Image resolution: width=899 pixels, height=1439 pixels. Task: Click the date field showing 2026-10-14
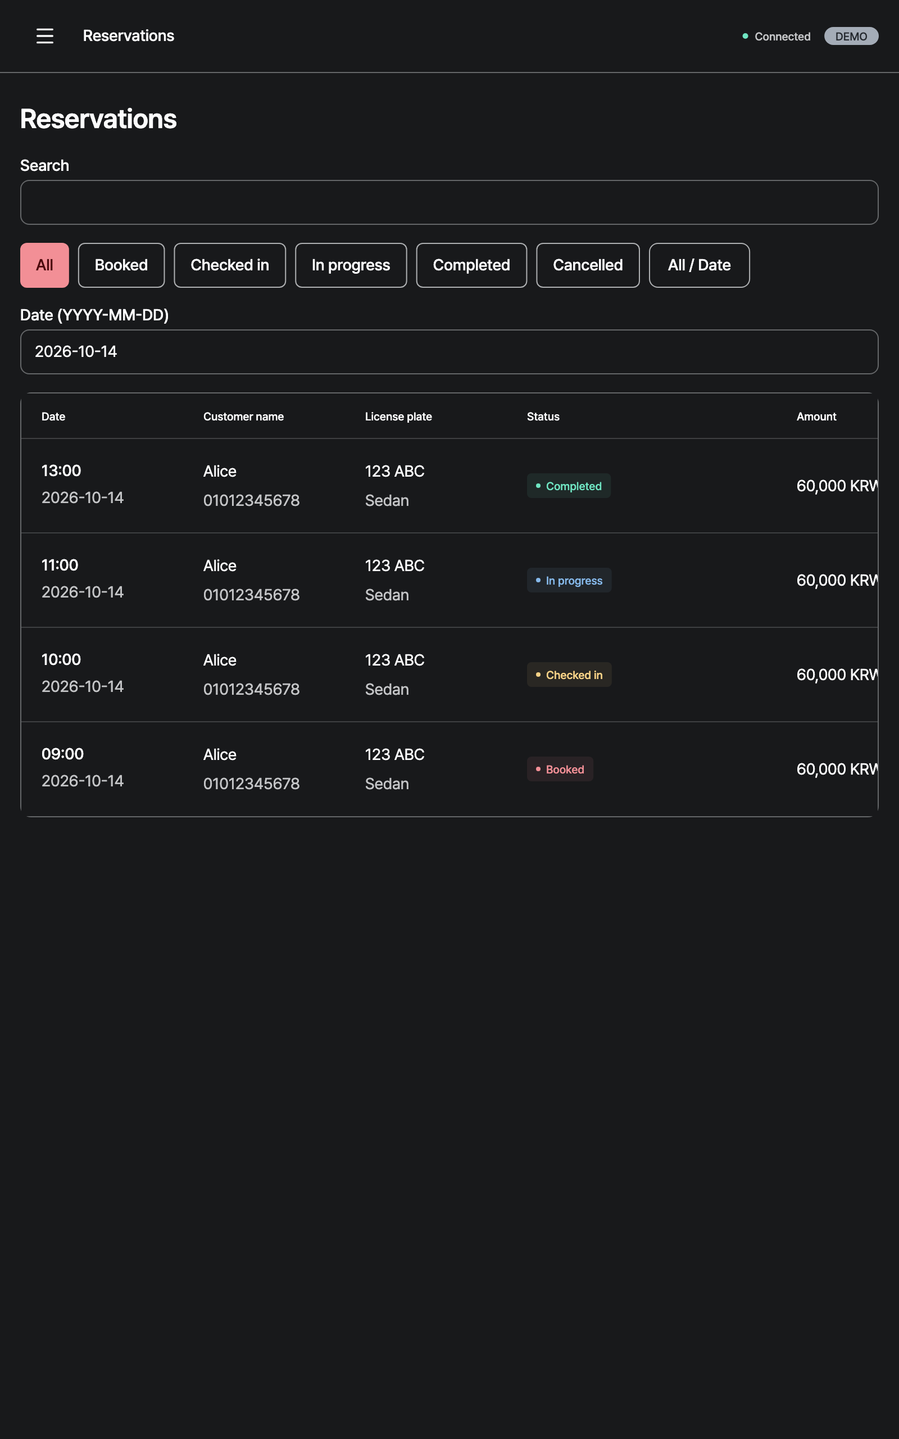tap(449, 351)
